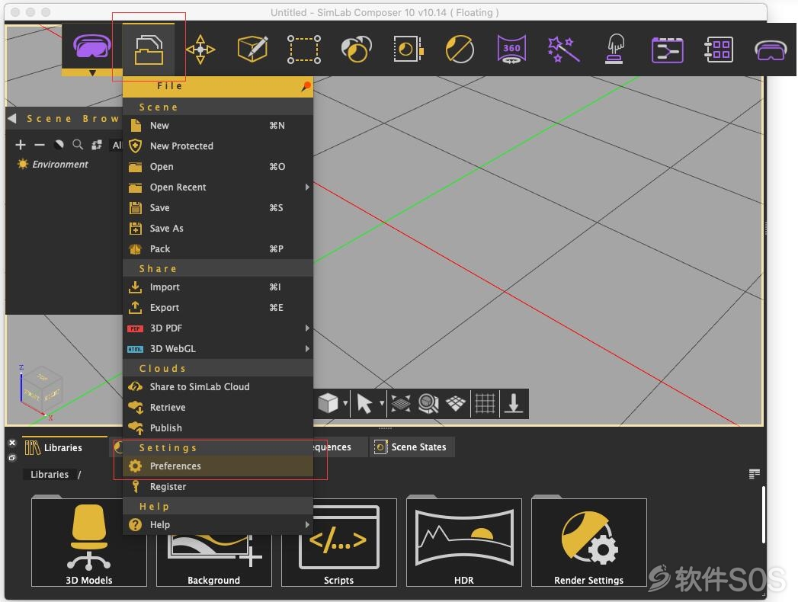Select the Transform move tool

tap(200, 50)
